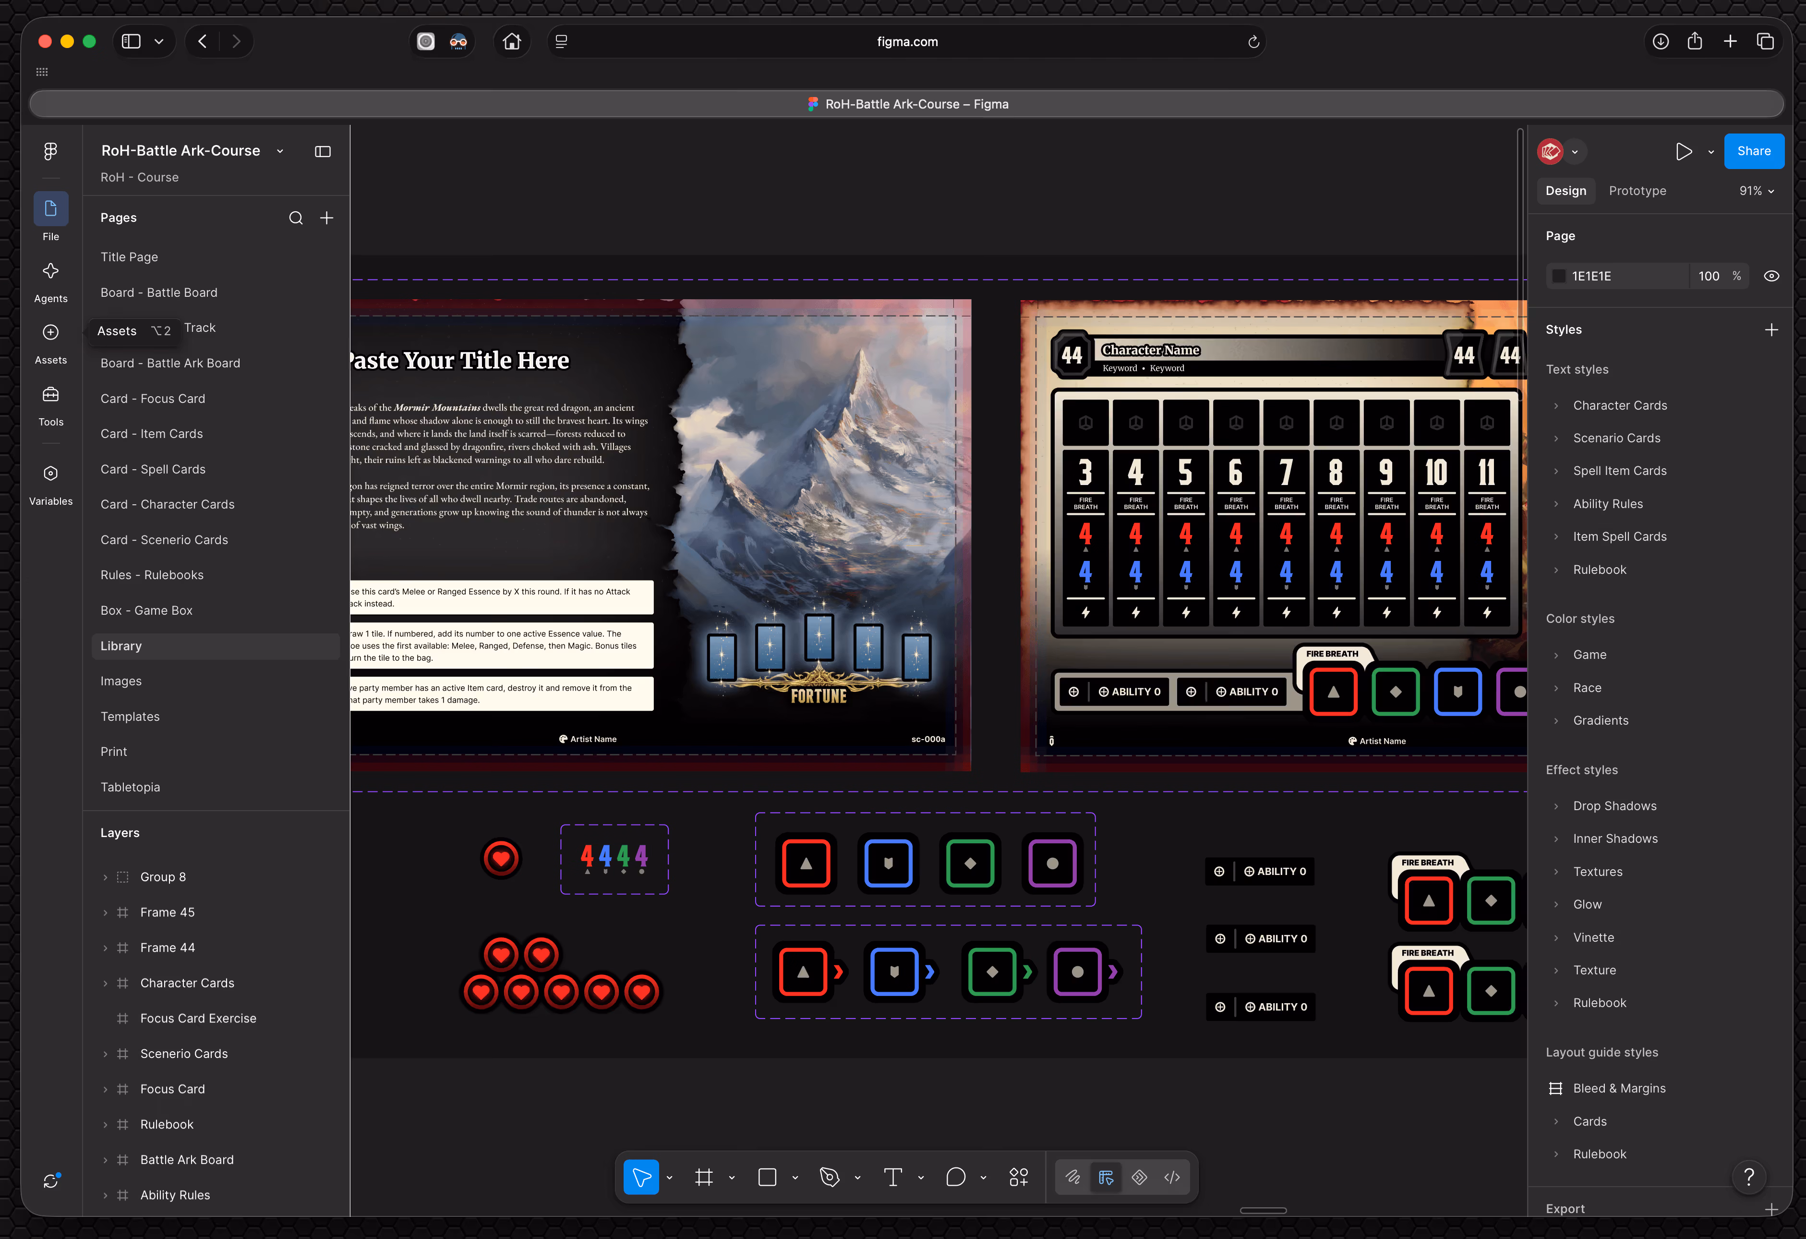Screen dimensions: 1806x1239
Task: Reload the figma.com page
Action: [1253, 42]
